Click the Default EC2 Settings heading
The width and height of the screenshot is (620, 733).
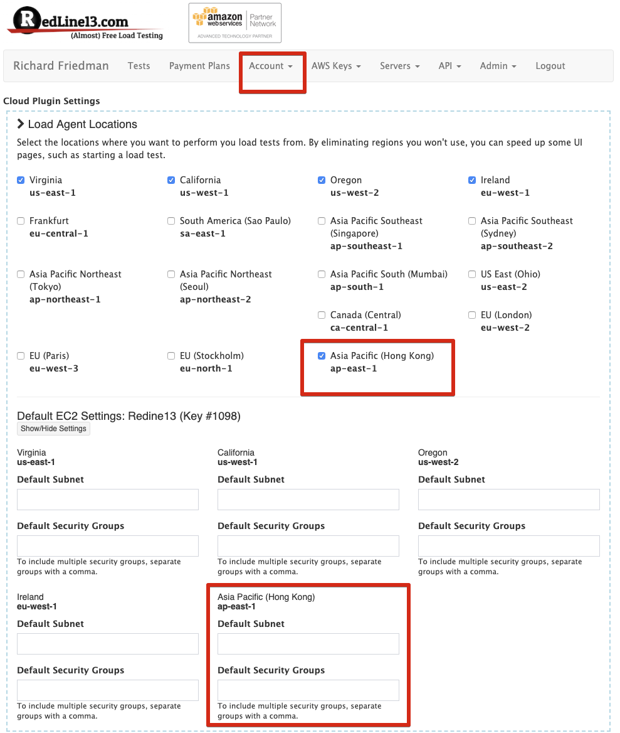tap(129, 416)
